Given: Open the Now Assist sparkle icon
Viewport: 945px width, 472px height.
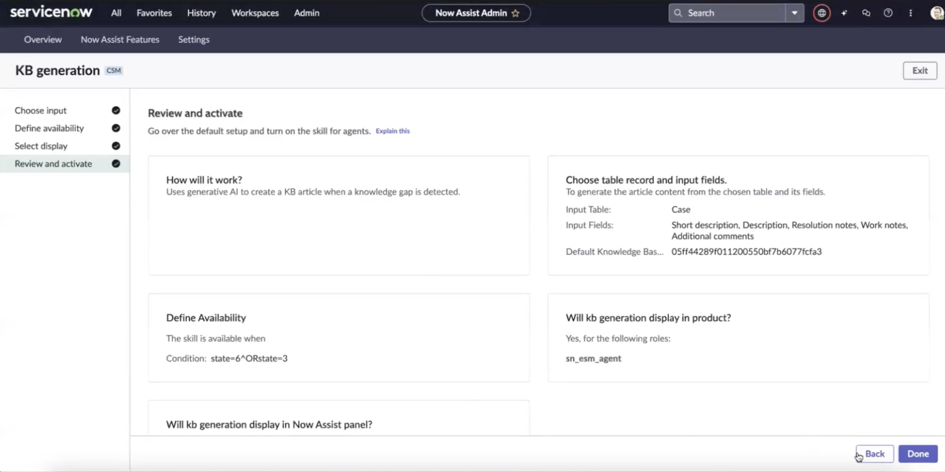Looking at the screenshot, I should tap(844, 13).
